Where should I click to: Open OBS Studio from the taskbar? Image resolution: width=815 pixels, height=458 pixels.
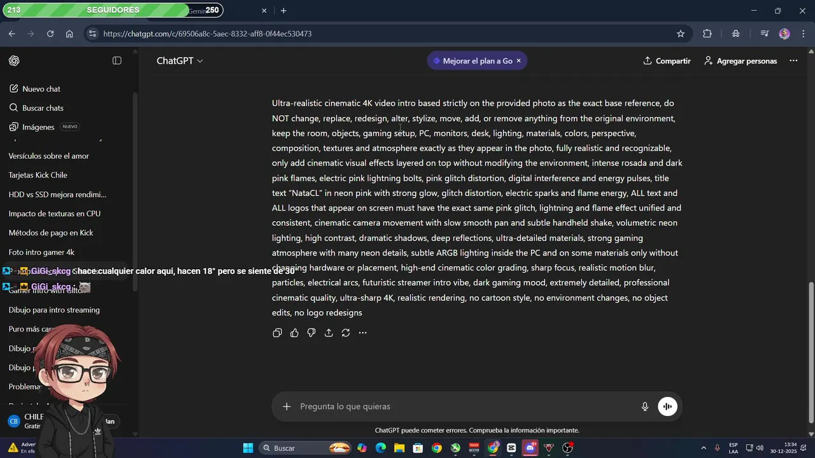pyautogui.click(x=567, y=448)
